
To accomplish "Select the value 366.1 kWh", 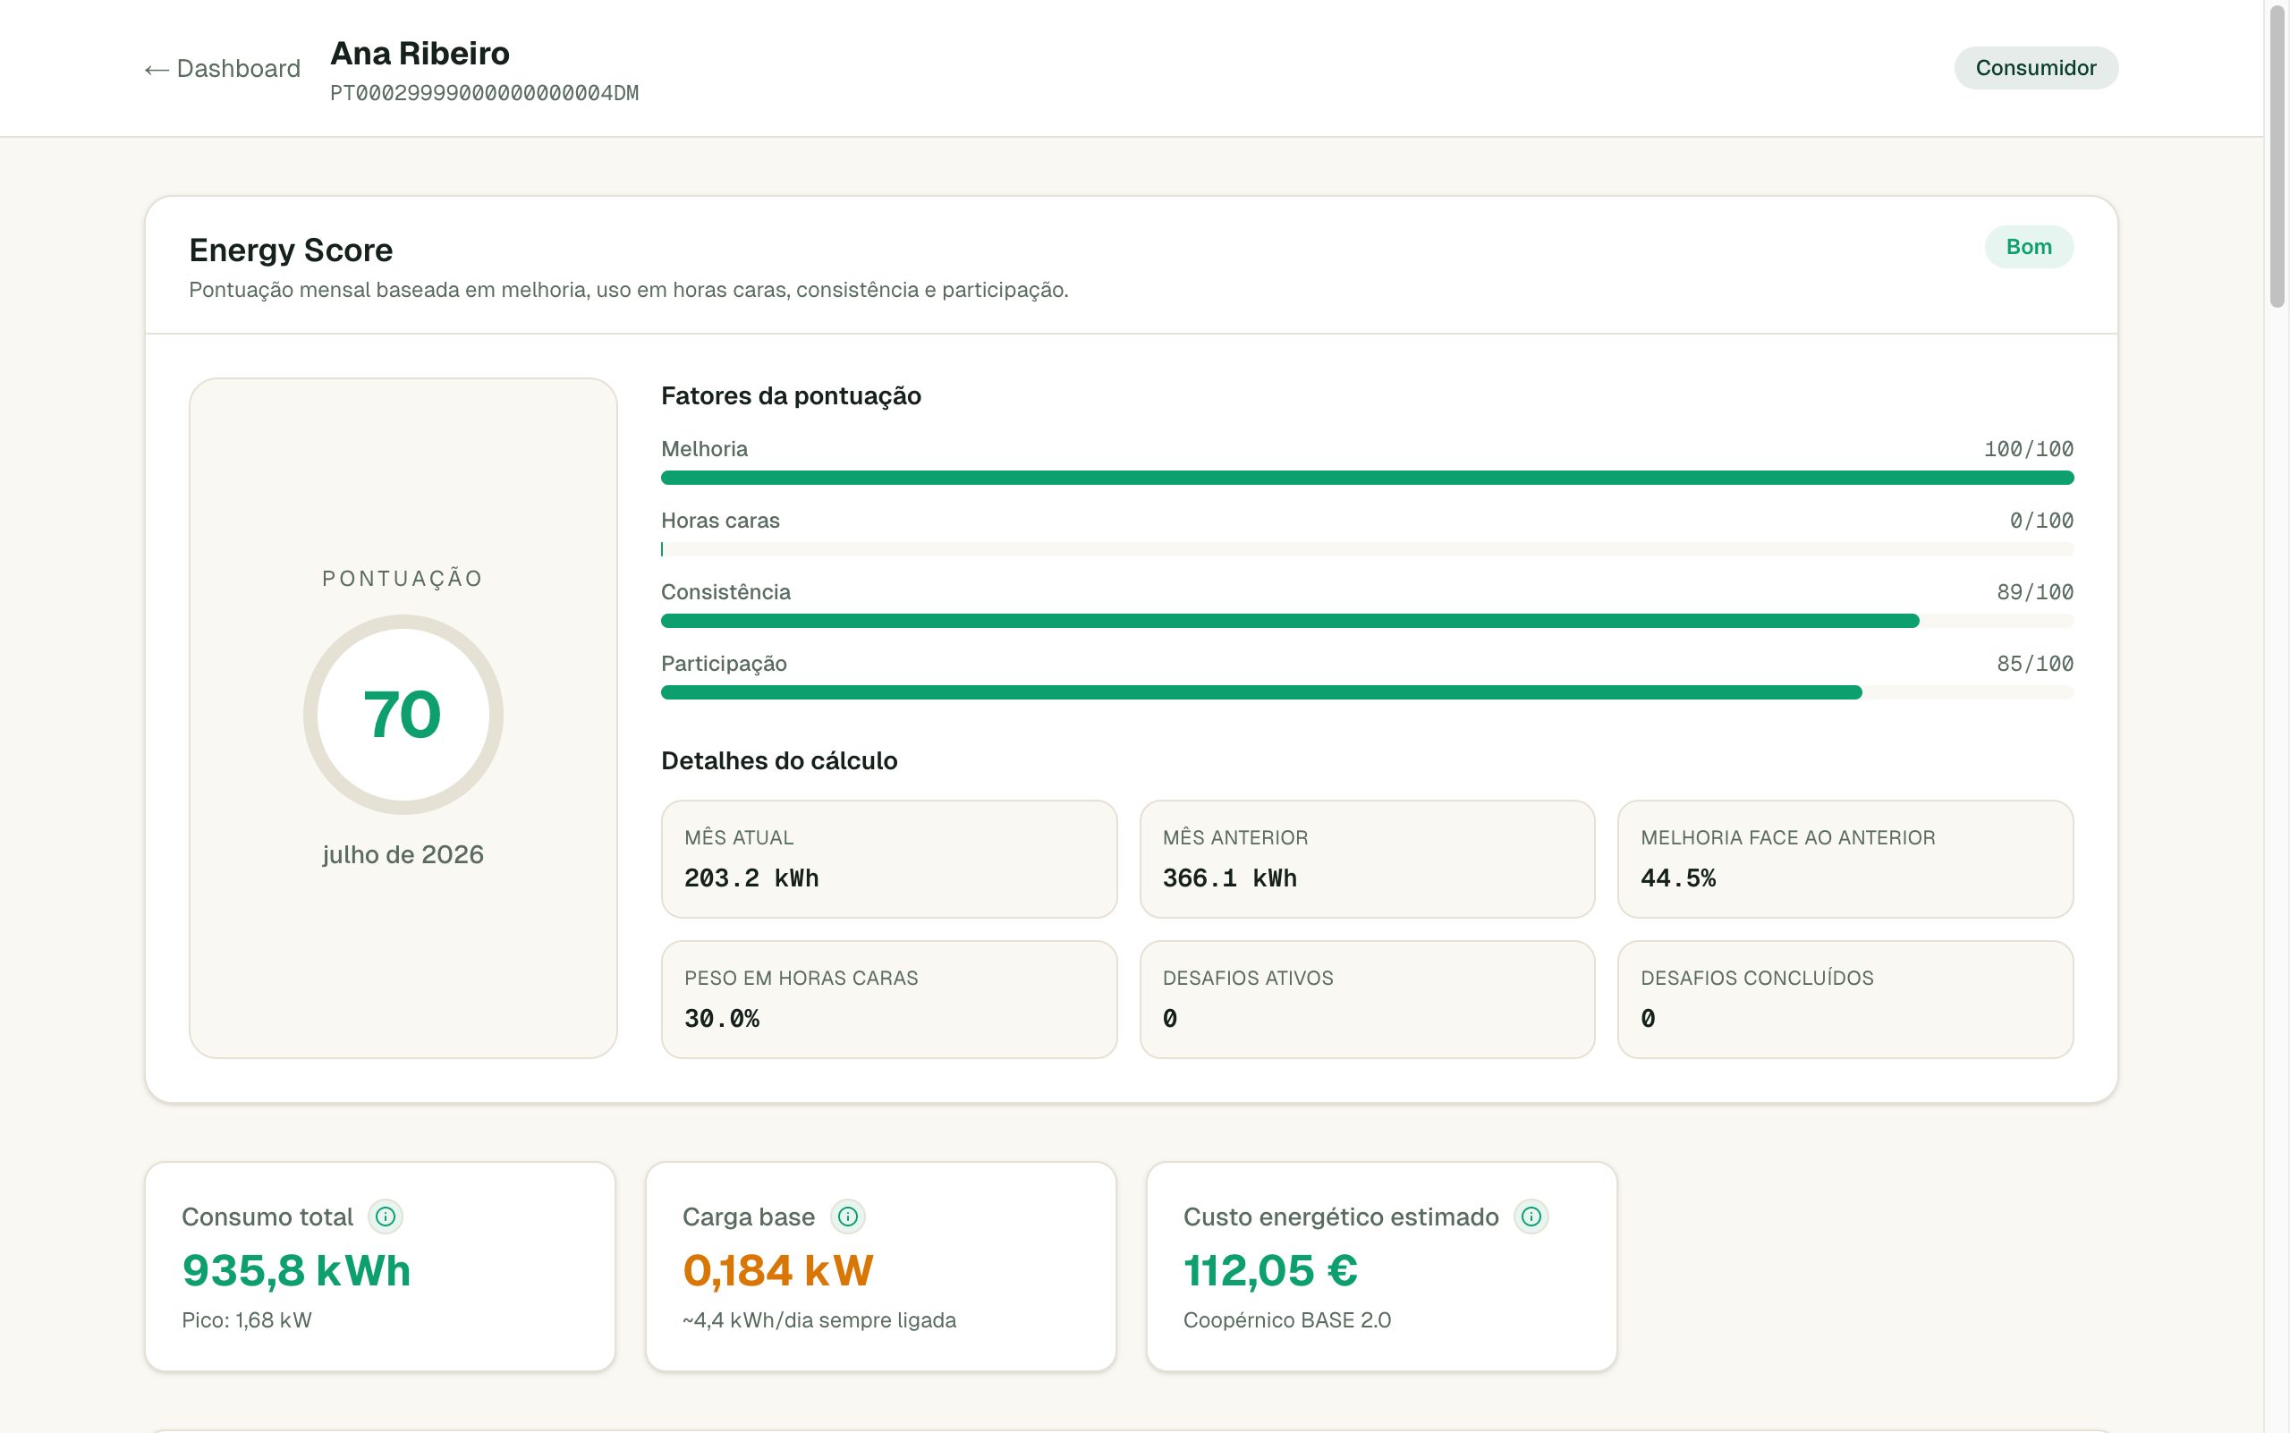I will [1229, 878].
